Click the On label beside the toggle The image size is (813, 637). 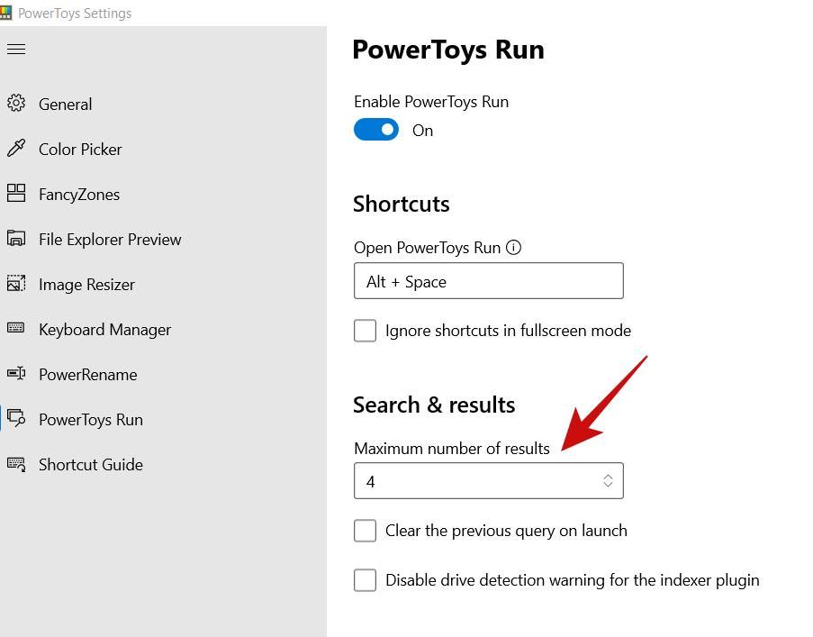click(x=422, y=131)
